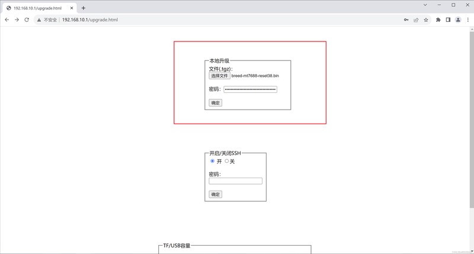Click 开启/关闭SSH legend text
This screenshot has width=474, height=254.
tap(225, 153)
